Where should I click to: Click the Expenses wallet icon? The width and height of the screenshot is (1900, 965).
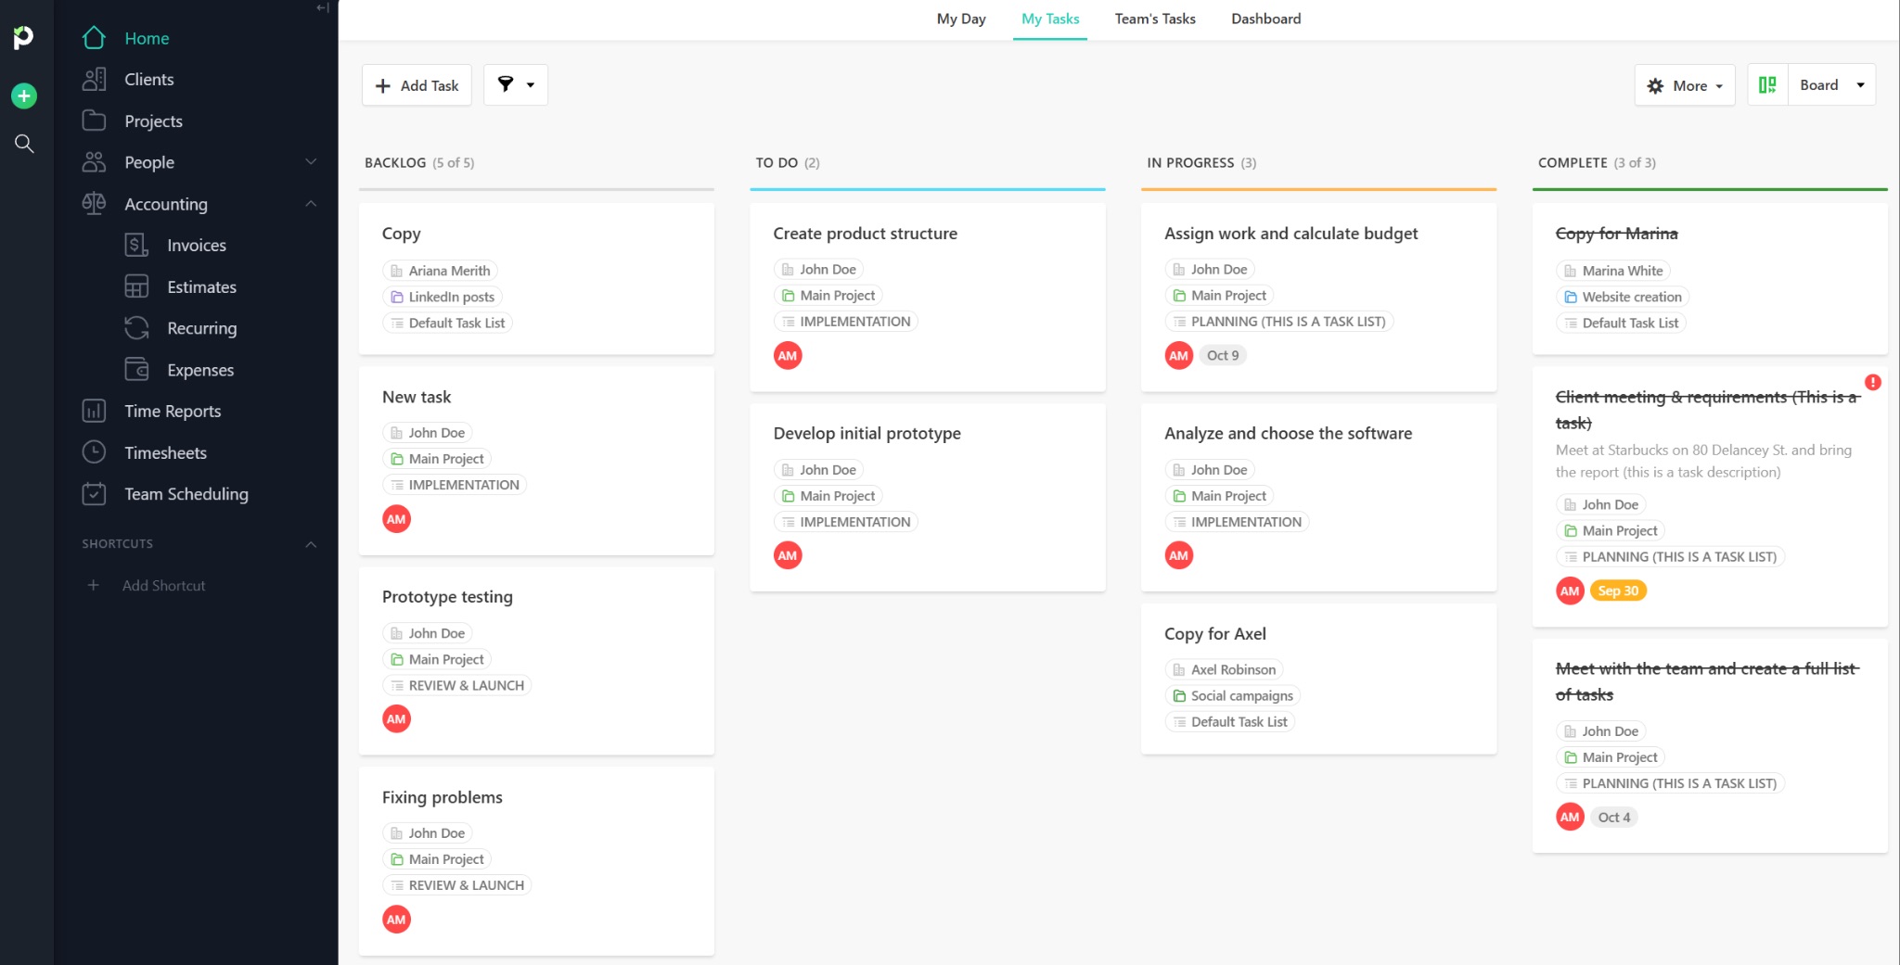tap(136, 370)
